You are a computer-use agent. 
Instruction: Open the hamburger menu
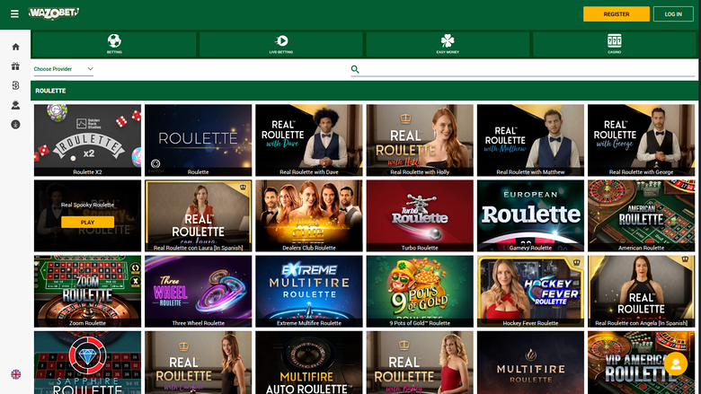(x=14, y=14)
